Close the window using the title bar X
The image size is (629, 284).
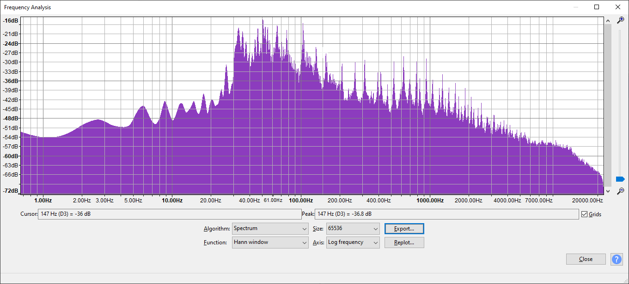pyautogui.click(x=618, y=7)
